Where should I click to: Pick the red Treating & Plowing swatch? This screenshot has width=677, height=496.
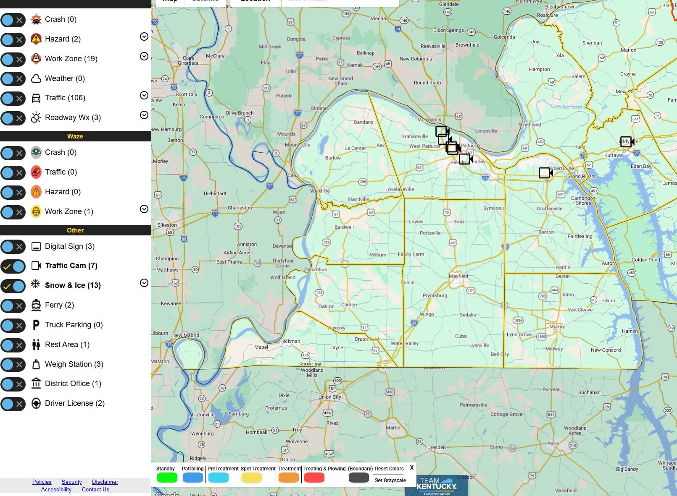click(x=314, y=478)
